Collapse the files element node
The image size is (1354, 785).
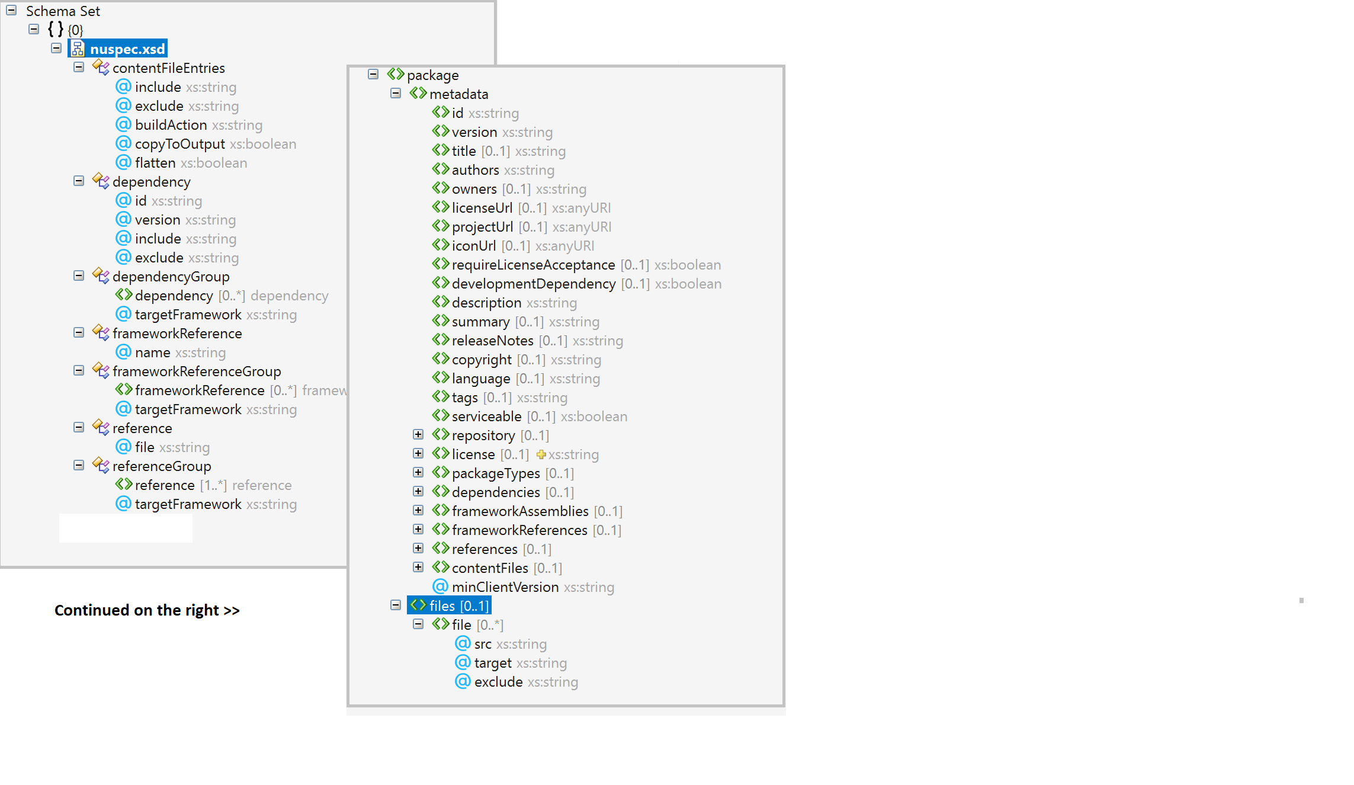click(396, 605)
